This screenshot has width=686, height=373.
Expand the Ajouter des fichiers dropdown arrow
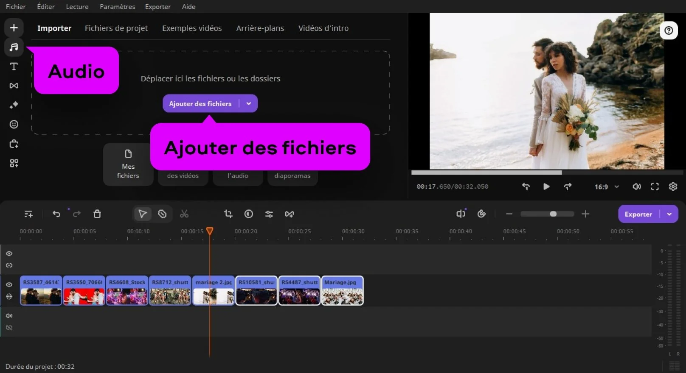click(249, 103)
